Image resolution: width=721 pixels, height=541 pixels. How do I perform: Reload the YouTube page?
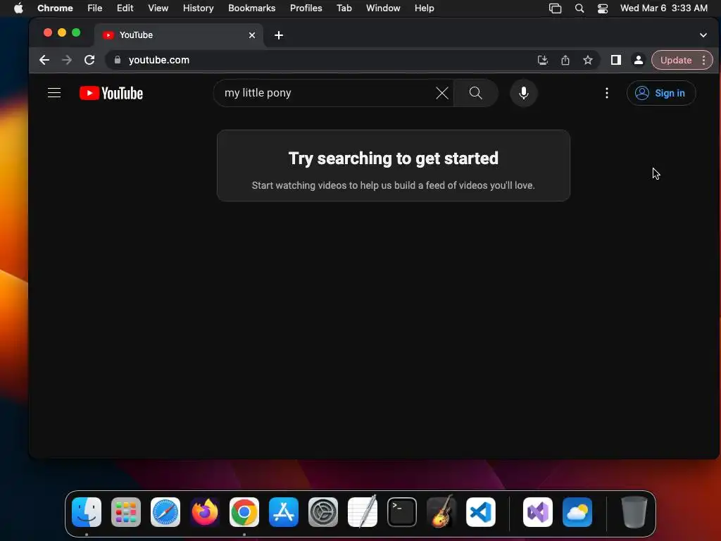pyautogui.click(x=89, y=60)
